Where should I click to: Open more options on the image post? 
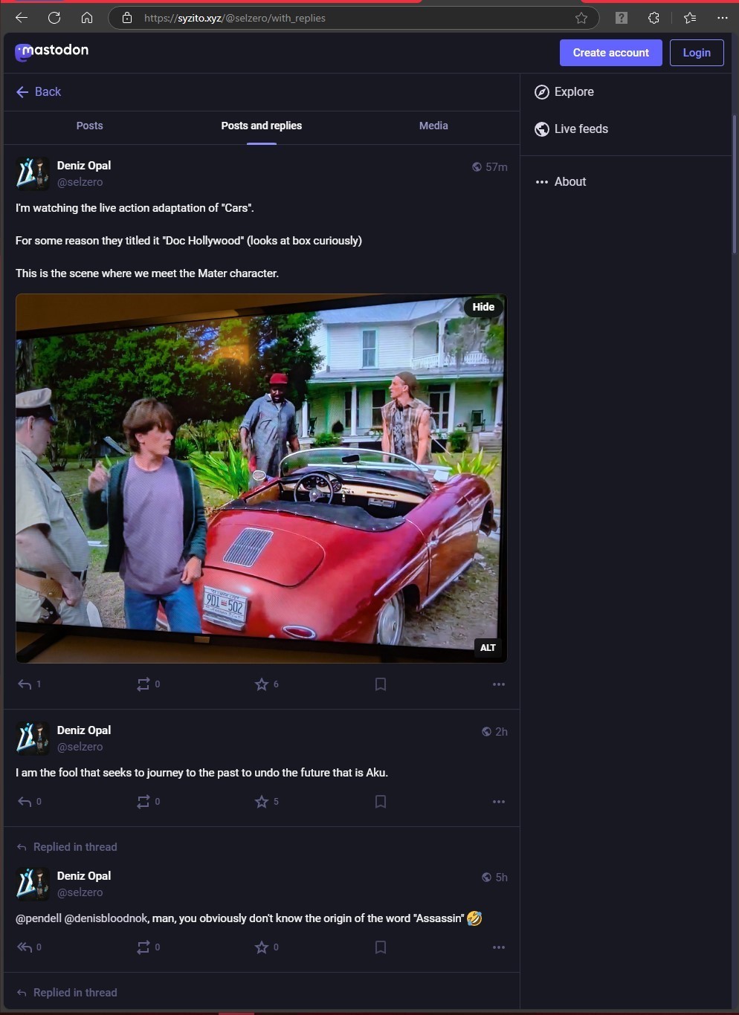pyautogui.click(x=499, y=684)
